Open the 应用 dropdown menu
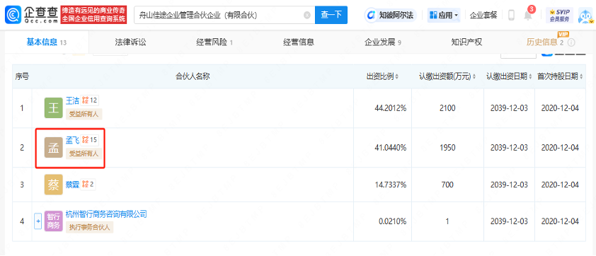The height and width of the screenshot is (256, 596). [444, 15]
